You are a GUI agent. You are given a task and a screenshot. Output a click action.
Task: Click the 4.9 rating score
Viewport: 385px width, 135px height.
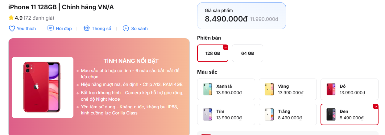[19, 18]
